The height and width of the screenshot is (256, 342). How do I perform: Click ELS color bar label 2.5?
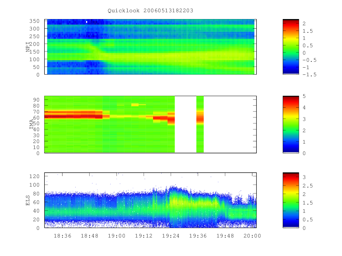(x=308, y=186)
